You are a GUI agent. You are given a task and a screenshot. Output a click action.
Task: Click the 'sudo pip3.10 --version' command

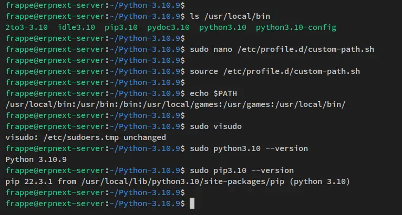click(242, 170)
